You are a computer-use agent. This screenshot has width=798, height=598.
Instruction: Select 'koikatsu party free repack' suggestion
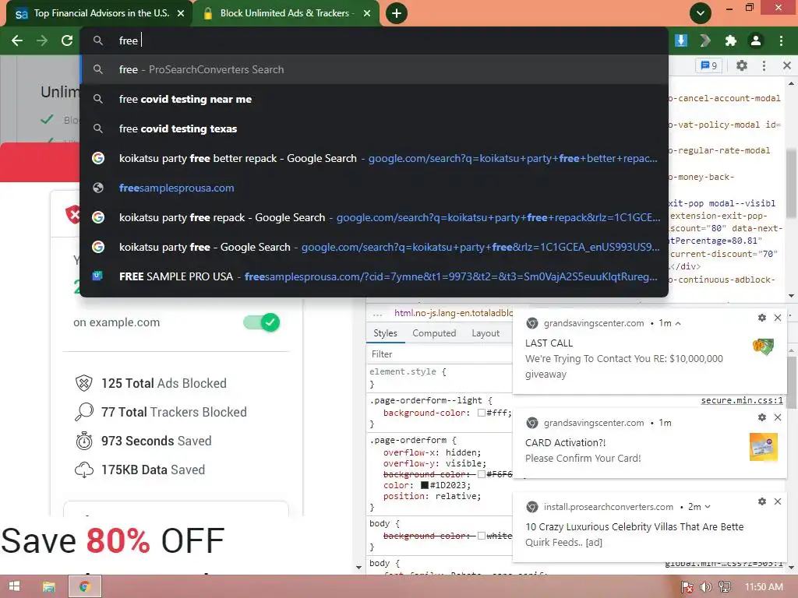point(374,217)
